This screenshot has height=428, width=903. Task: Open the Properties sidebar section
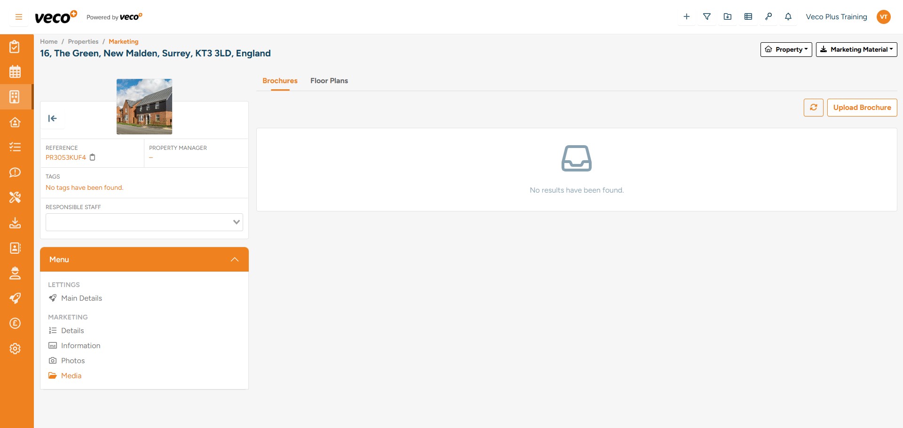(16, 96)
